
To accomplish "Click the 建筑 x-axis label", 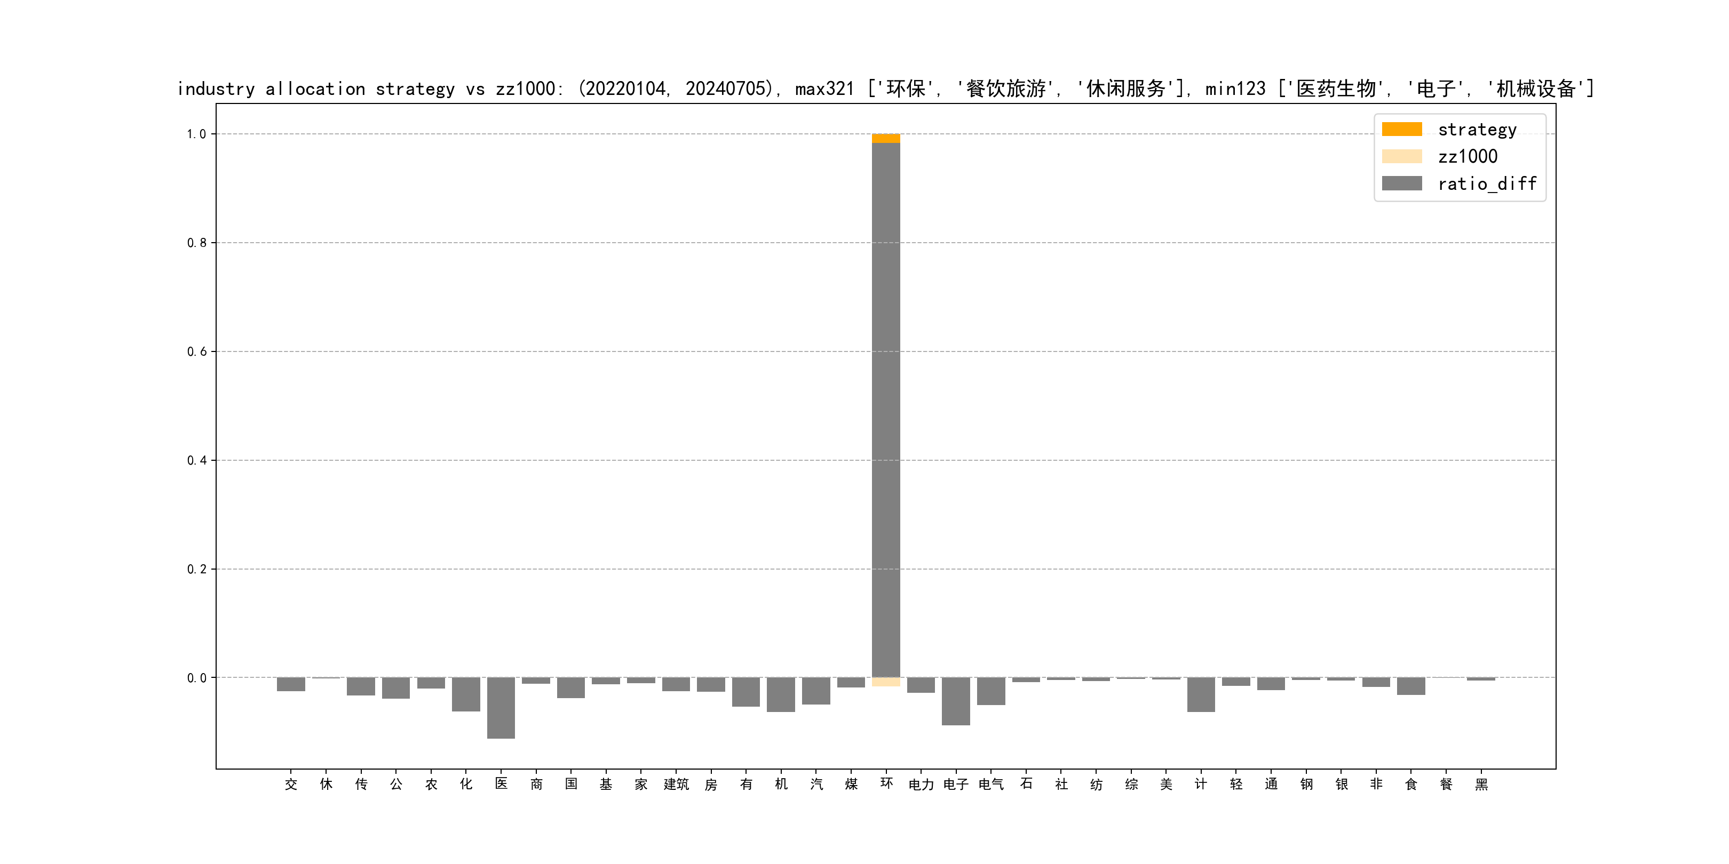I will click(x=676, y=783).
